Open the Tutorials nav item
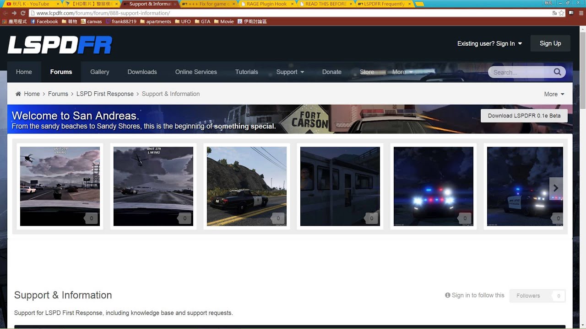The height and width of the screenshot is (329, 586). pos(246,72)
